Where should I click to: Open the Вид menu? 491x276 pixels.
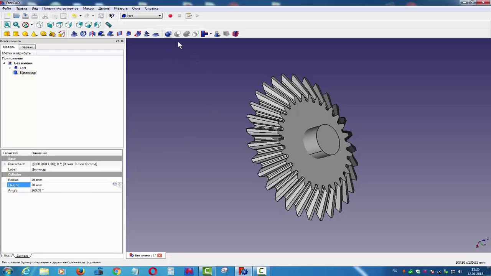point(35,8)
